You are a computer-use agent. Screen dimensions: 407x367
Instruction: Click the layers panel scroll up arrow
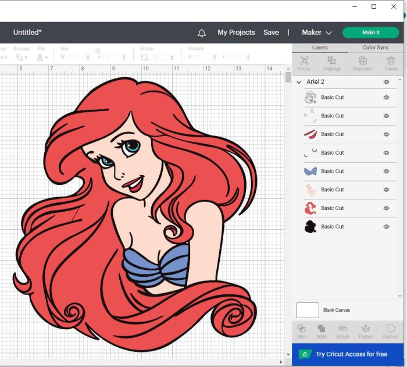click(400, 80)
